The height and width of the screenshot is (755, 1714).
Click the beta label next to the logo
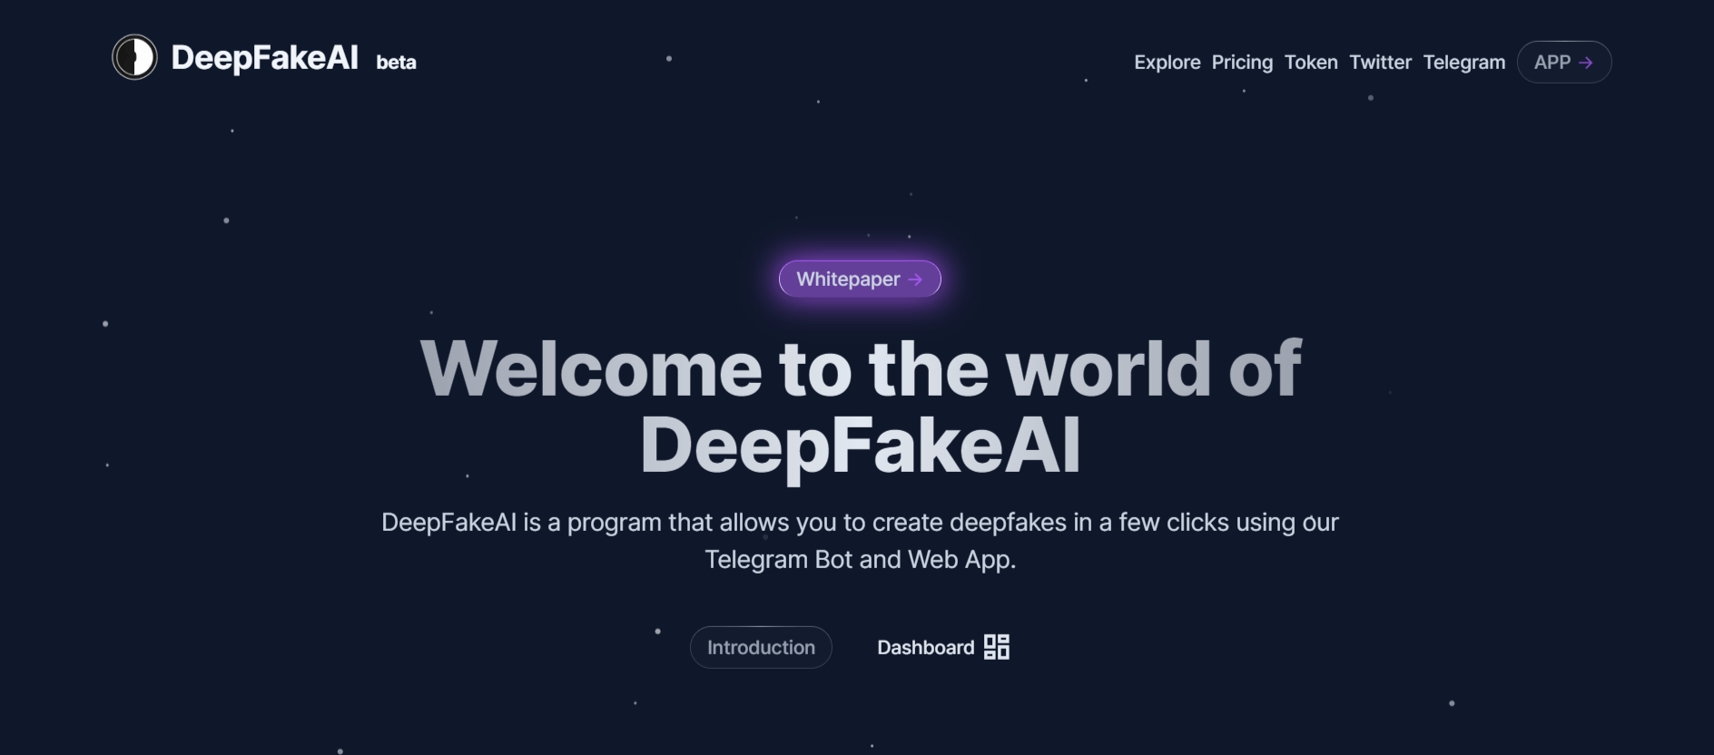pos(396,63)
